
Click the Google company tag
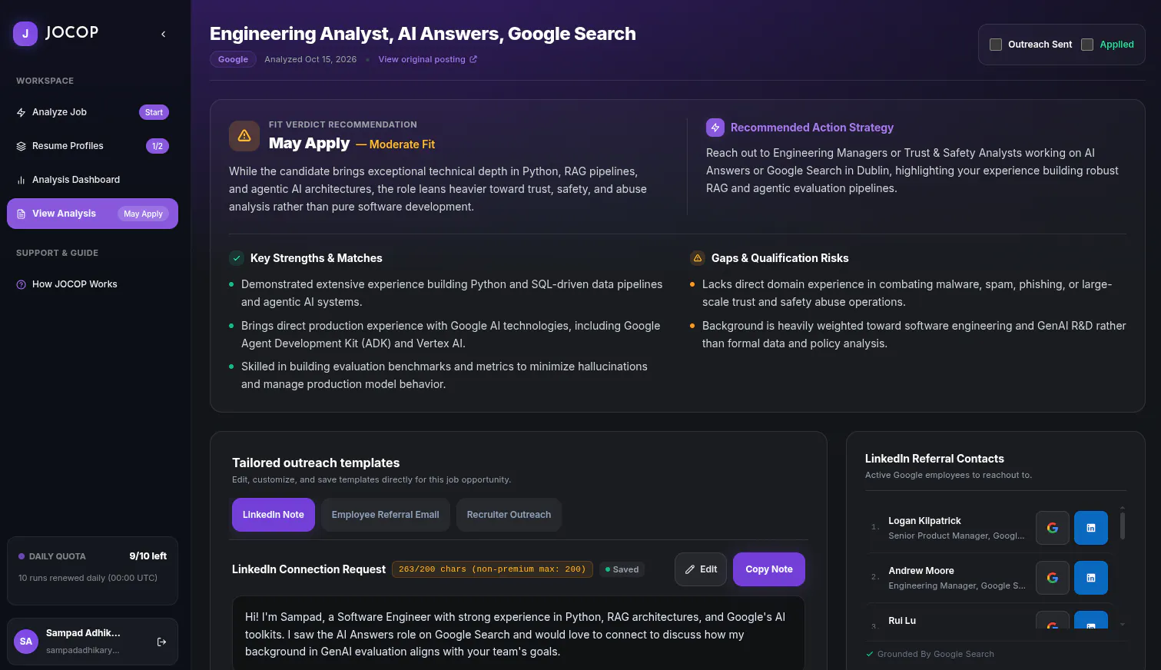[x=233, y=59]
